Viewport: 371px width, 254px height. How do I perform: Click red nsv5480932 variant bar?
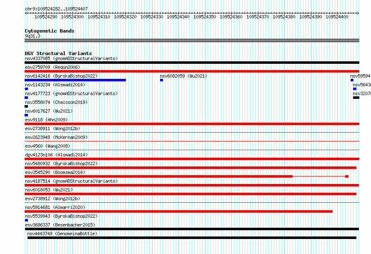tap(191, 168)
